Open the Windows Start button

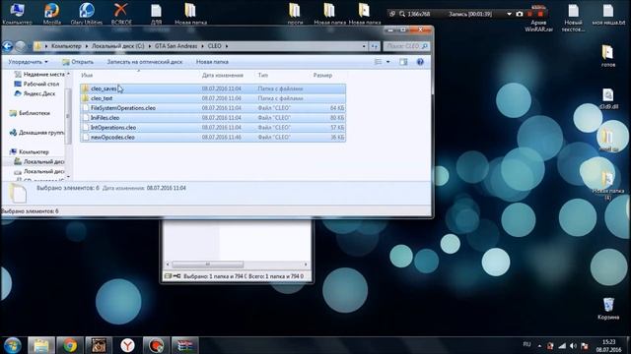13,345
